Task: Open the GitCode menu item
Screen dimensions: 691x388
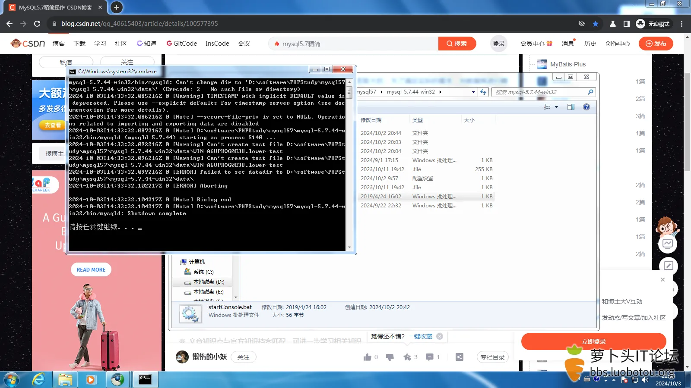Action: click(x=182, y=44)
